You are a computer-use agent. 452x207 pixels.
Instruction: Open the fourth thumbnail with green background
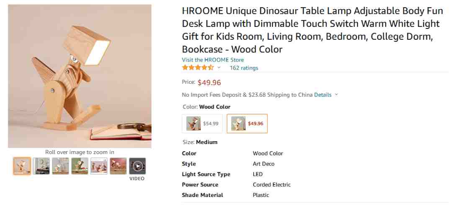80,166
